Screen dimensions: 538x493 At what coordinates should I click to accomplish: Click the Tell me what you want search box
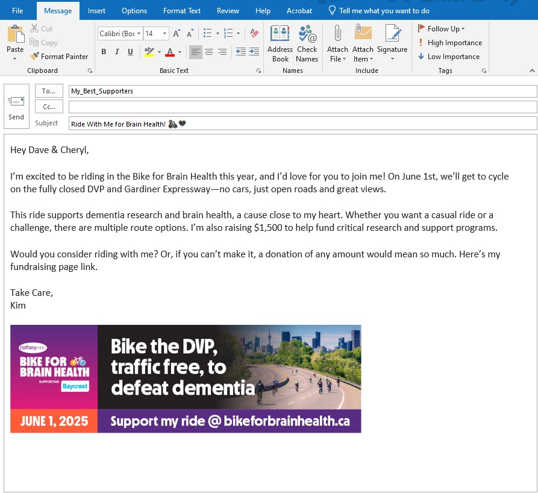click(x=379, y=11)
